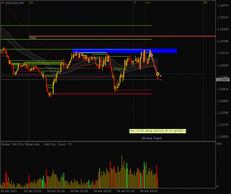Click the USDCADm,M5 symbol label

click(14, 3)
